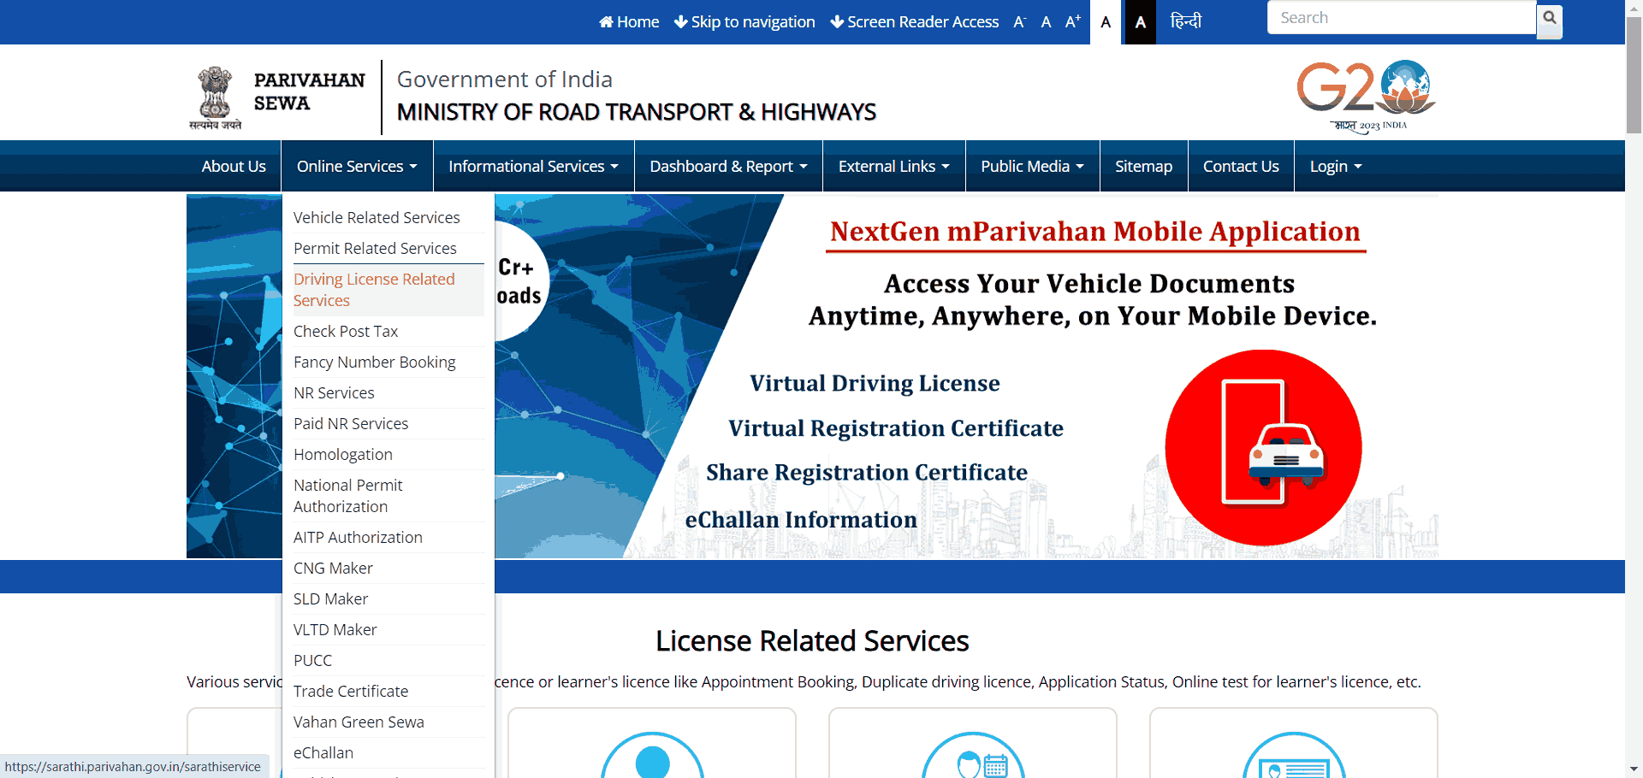Switch to white standard contrast theme

click(1106, 22)
